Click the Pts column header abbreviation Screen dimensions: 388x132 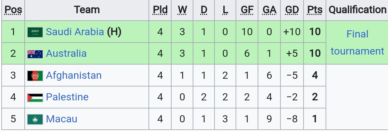click(x=315, y=10)
